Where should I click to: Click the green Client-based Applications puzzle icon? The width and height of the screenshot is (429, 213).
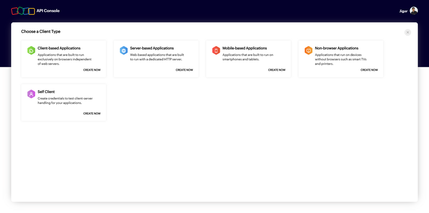(31, 51)
